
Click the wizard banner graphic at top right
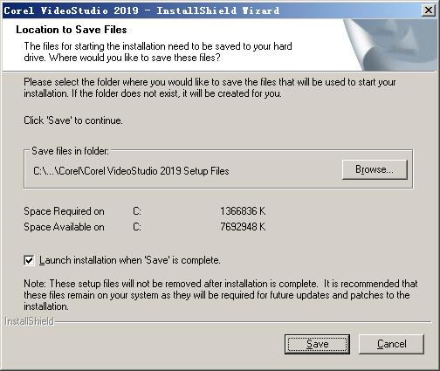(x=390, y=45)
